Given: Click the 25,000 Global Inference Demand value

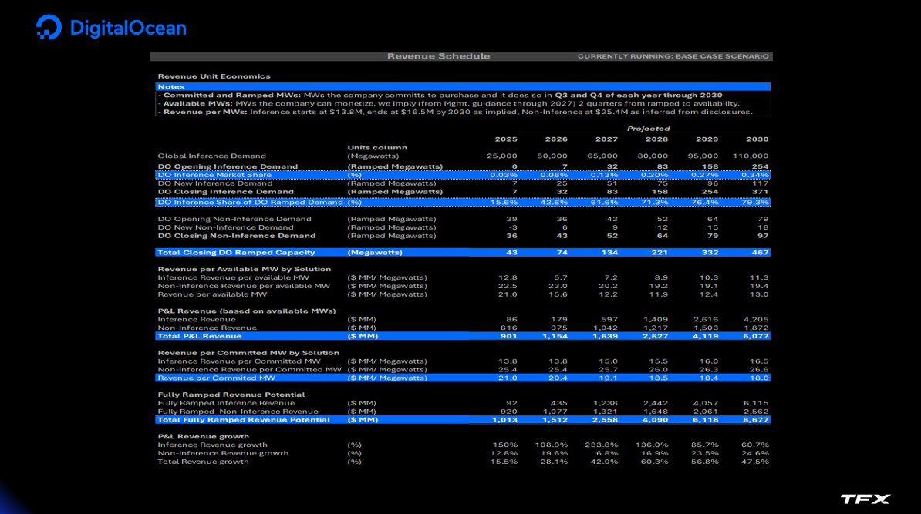Looking at the screenshot, I should click(502, 156).
